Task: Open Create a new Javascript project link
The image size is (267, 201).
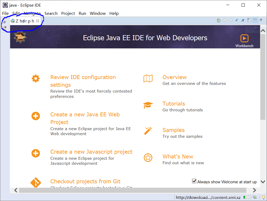Action: click(91, 152)
